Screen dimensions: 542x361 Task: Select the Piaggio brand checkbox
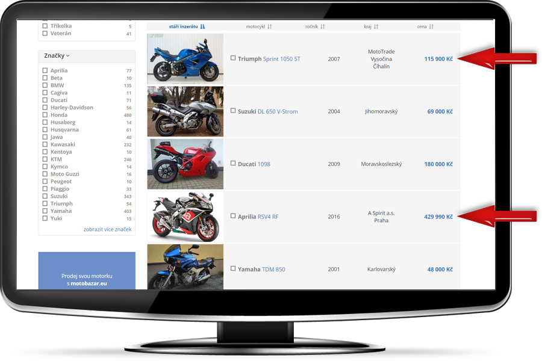(x=45, y=188)
